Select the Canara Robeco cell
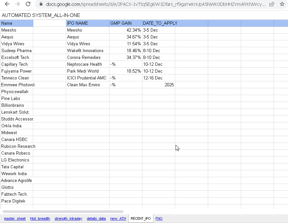Viewport: 288px width, 223px height. coord(17,153)
